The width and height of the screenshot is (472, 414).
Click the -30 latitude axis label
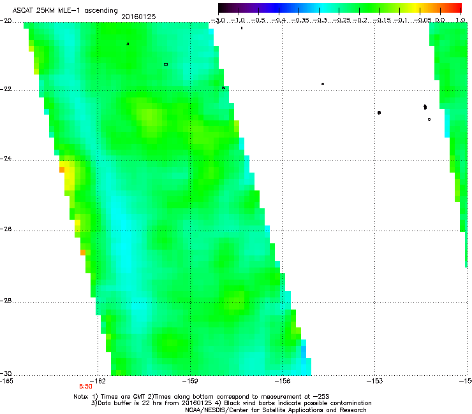pos(6,374)
